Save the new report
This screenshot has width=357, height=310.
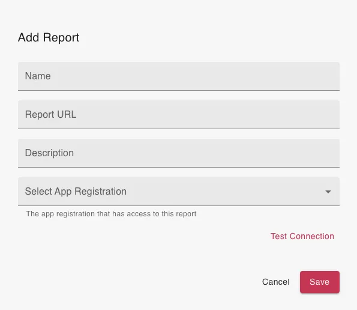[320, 282]
